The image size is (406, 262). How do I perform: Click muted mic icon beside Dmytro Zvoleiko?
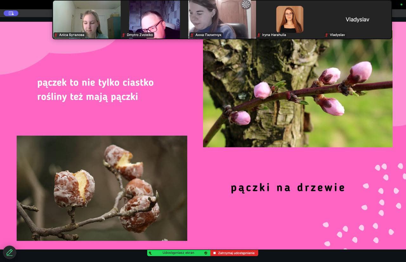click(124, 35)
